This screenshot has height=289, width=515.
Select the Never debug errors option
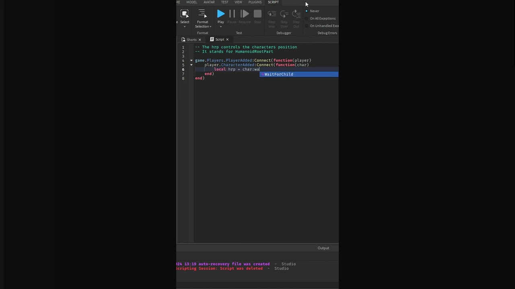click(x=307, y=11)
